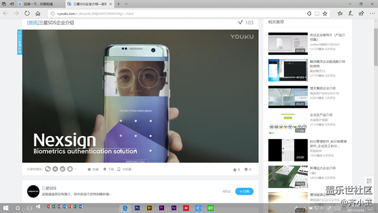Open Cortana search circle
This screenshot has height=213, width=378.
point(17,208)
